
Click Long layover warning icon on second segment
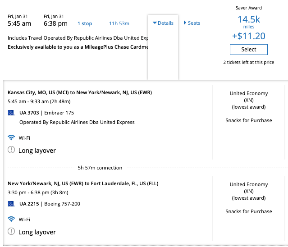pyautogui.click(x=12, y=232)
